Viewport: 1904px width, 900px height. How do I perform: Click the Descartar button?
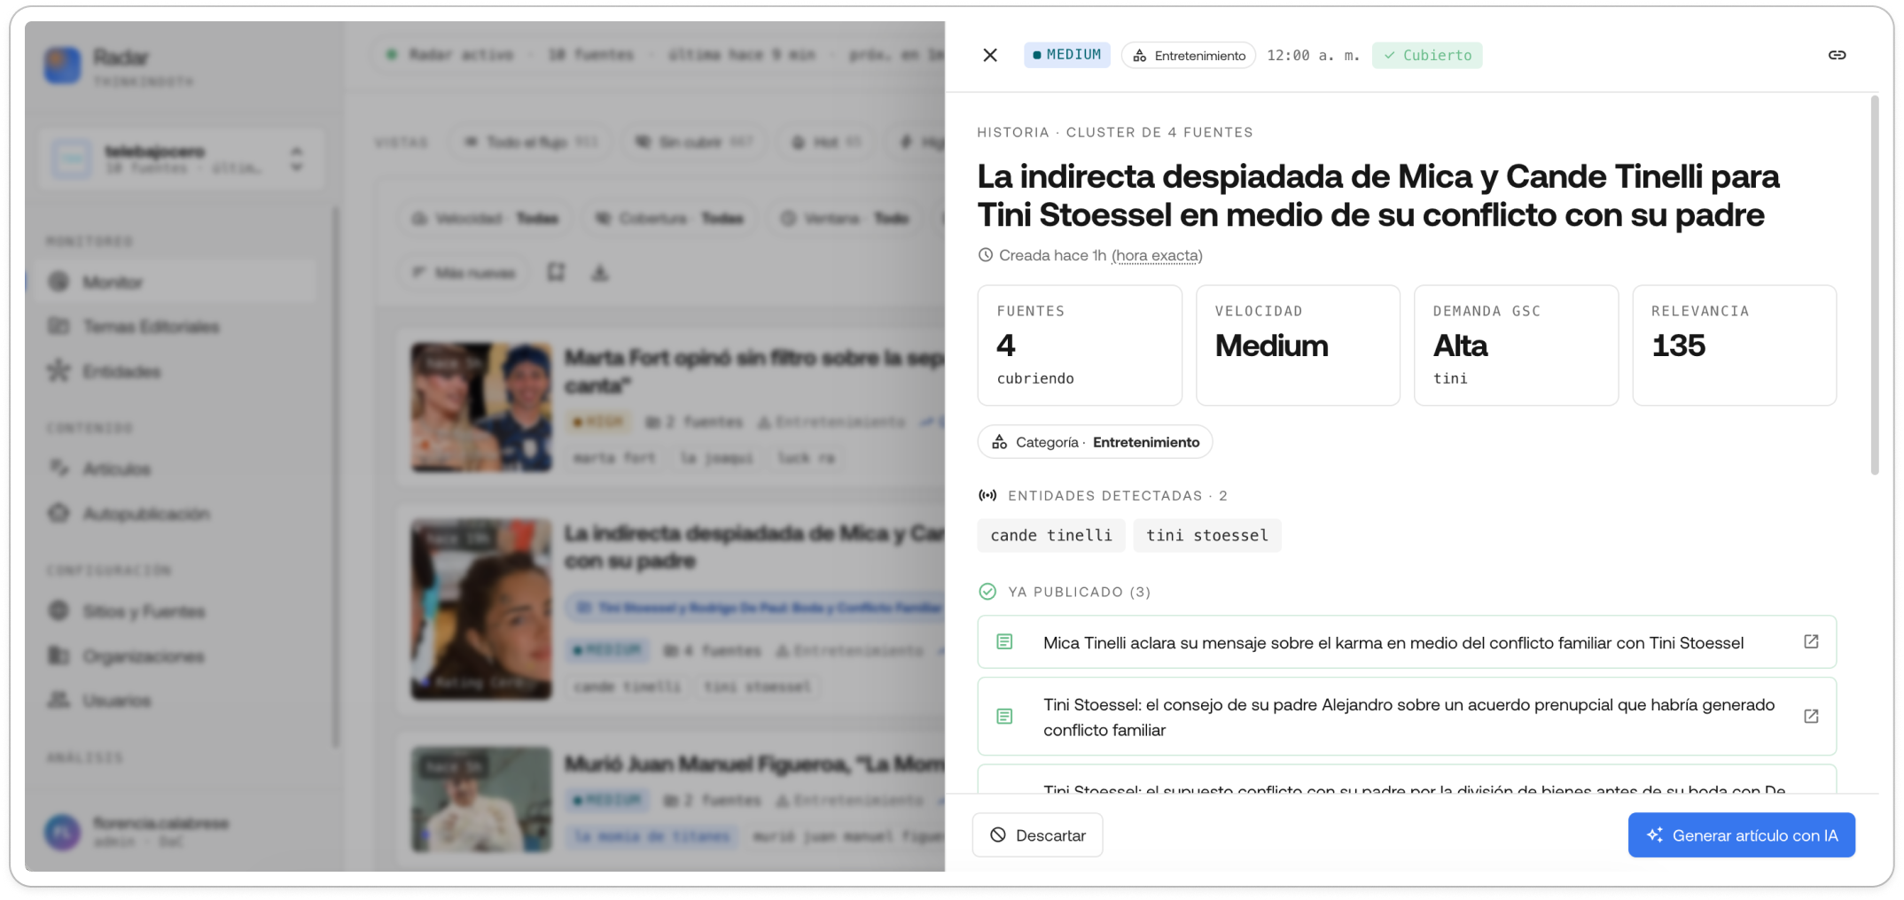click(1037, 834)
